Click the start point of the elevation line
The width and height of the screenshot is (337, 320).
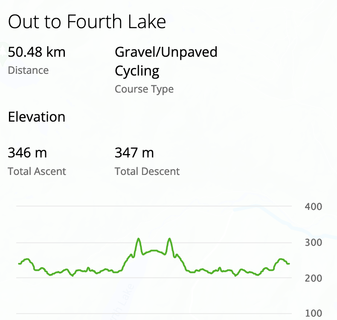(x=19, y=264)
